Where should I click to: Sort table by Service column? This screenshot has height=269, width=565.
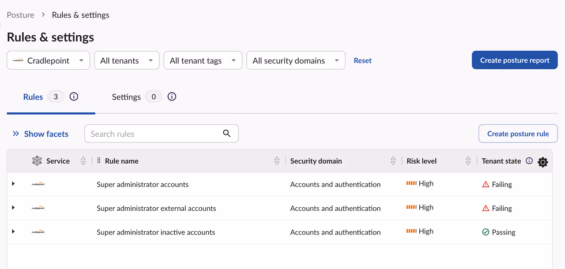[x=83, y=161]
